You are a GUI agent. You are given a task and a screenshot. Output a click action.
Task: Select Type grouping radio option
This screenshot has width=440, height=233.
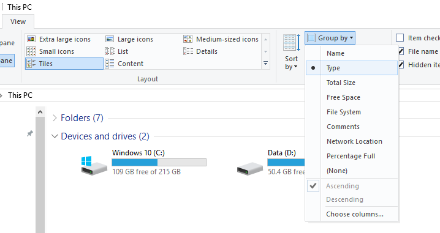(352, 68)
